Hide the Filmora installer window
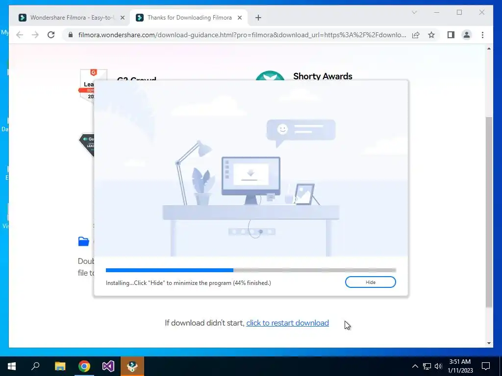 pyautogui.click(x=371, y=282)
